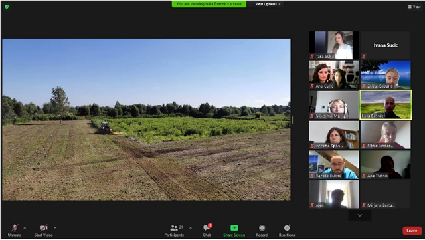Select the Mirjana participant tile
This screenshot has height=240, width=425.
click(x=385, y=194)
